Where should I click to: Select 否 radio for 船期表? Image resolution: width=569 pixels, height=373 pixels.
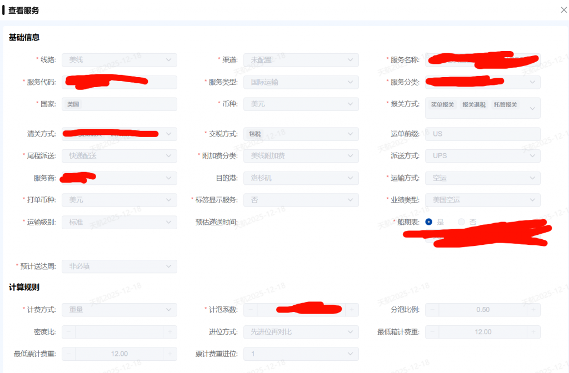(461, 222)
